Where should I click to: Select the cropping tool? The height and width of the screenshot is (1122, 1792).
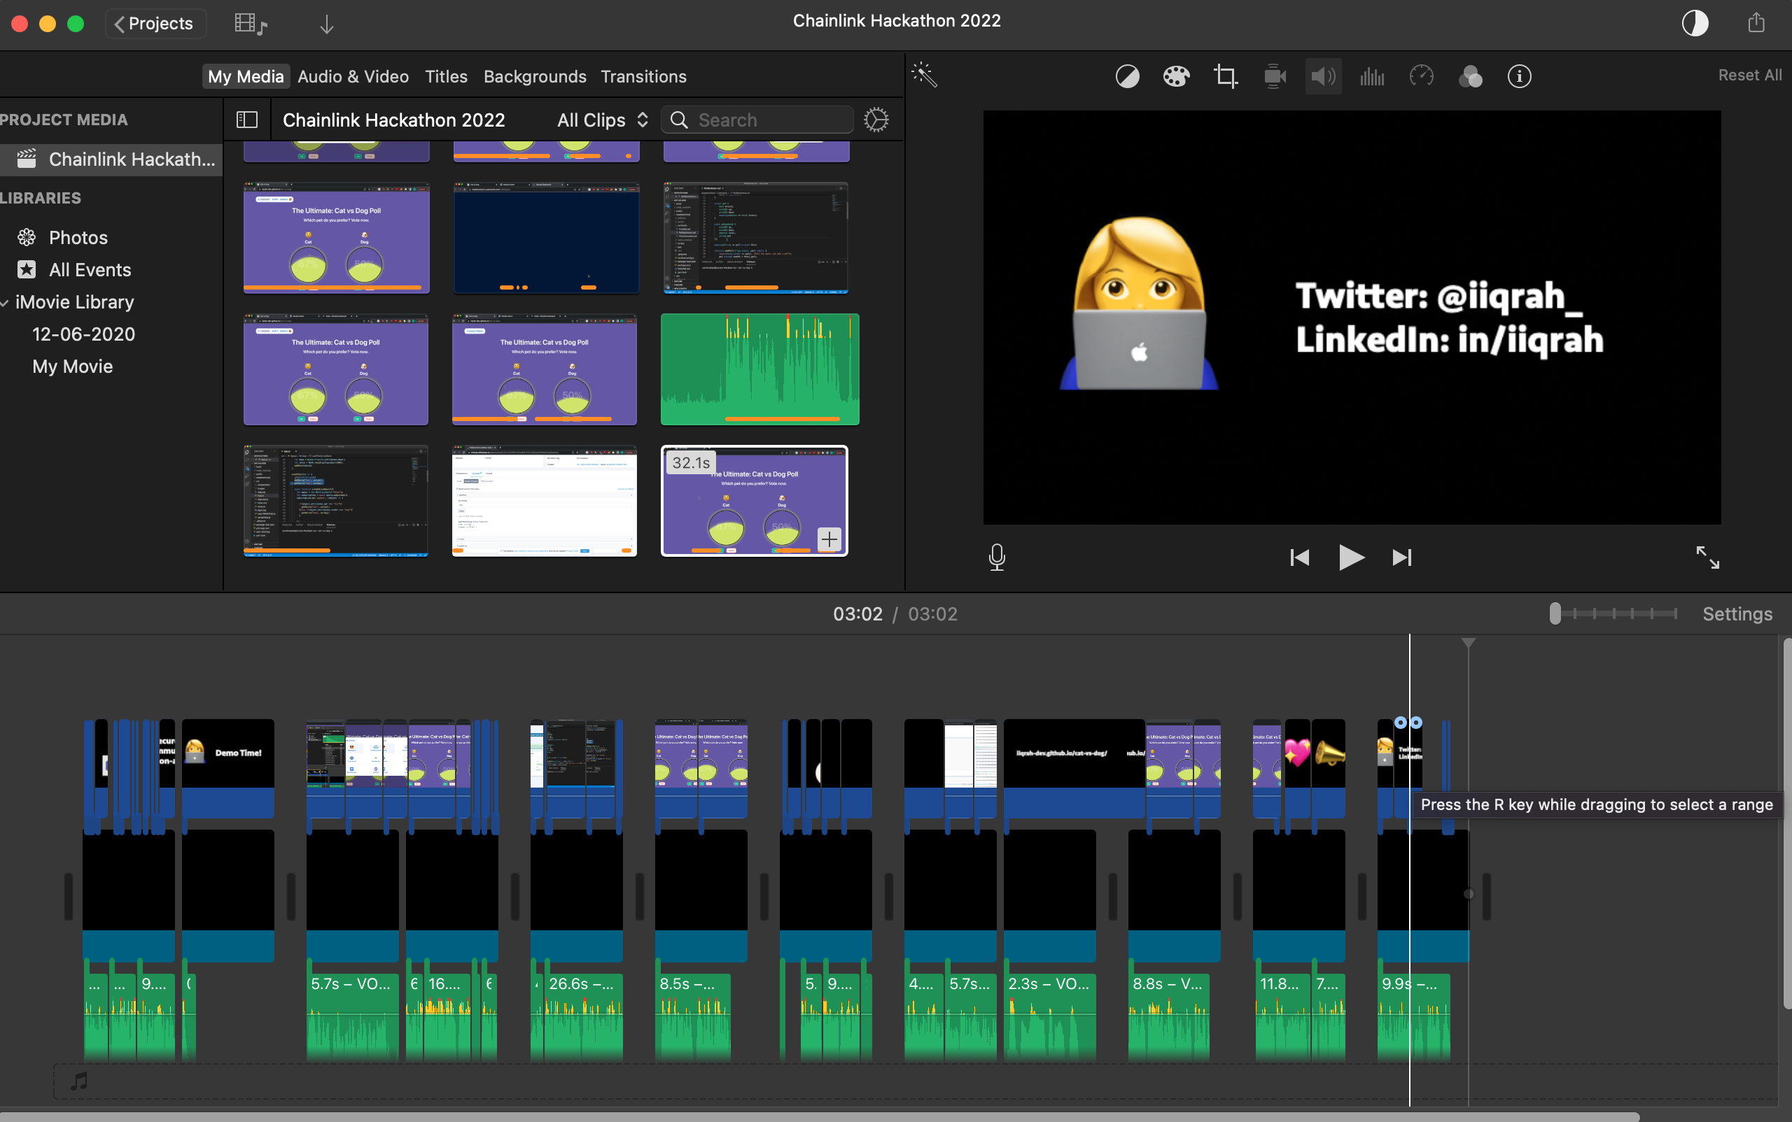coord(1226,76)
